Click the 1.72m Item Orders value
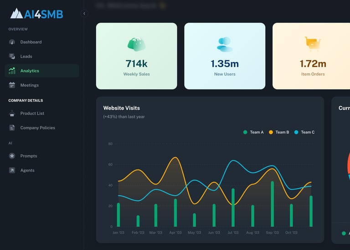This screenshot has width=350, height=250. coord(313,64)
